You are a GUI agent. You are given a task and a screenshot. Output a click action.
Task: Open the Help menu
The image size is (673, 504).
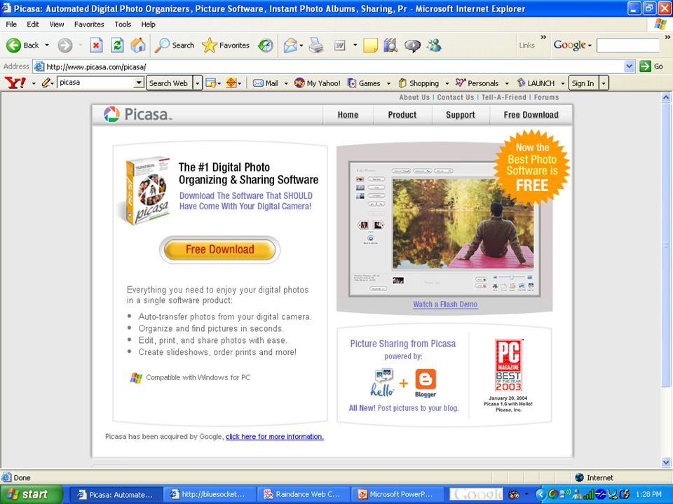click(x=148, y=24)
